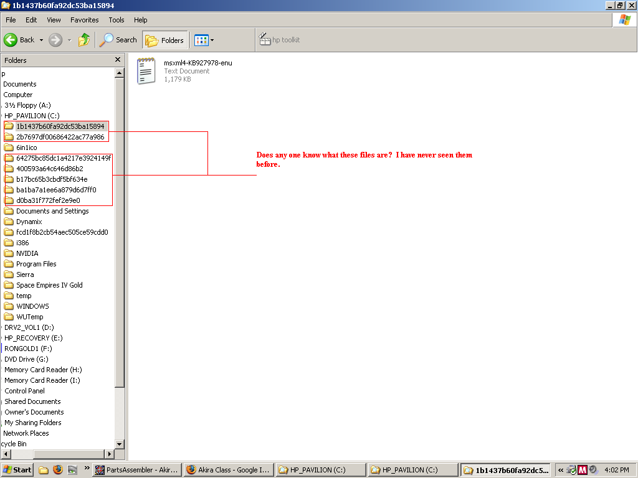The width and height of the screenshot is (638, 478).
Task: Toggle the Folders pane button
Action: (x=164, y=40)
